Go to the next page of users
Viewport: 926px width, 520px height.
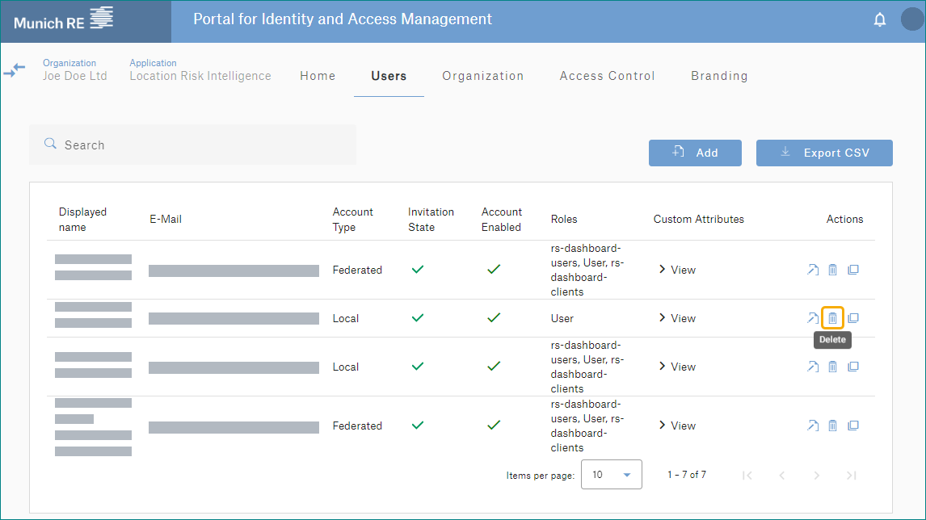(x=817, y=475)
